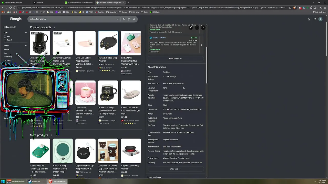Open the browser extensions puzzle icon
Image resolution: width=328 pixels, height=184 pixels.
[311, 8]
